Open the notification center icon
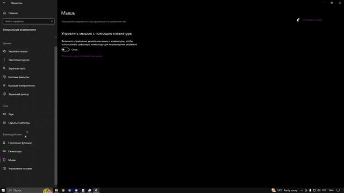This screenshot has height=193, width=344. (339, 190)
